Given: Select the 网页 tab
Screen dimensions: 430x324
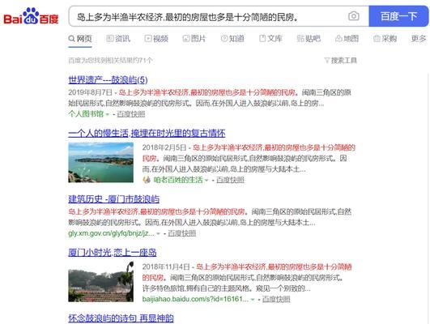Looking at the screenshot, I should point(80,39).
